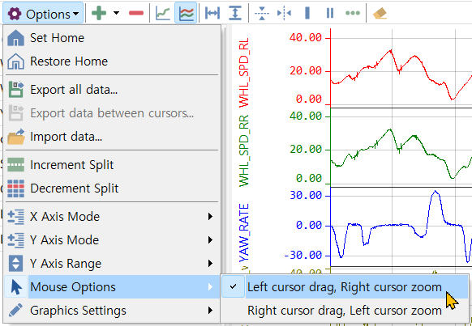
Task: Click the three green dots icon
Action: coord(353,14)
